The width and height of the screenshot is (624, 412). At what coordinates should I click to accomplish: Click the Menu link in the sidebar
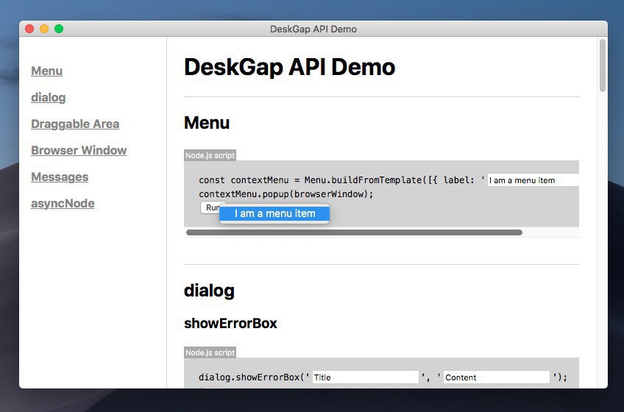click(46, 71)
